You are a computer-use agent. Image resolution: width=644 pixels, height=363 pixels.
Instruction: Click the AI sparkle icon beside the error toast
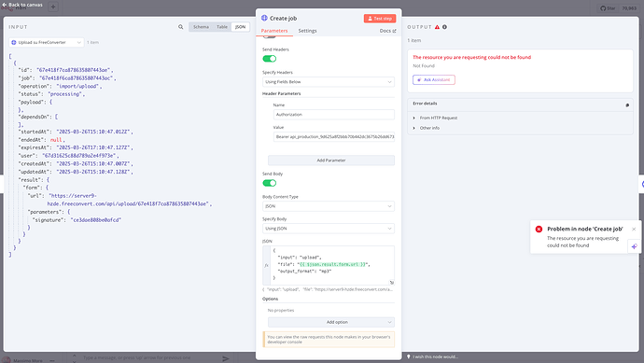[634, 246]
